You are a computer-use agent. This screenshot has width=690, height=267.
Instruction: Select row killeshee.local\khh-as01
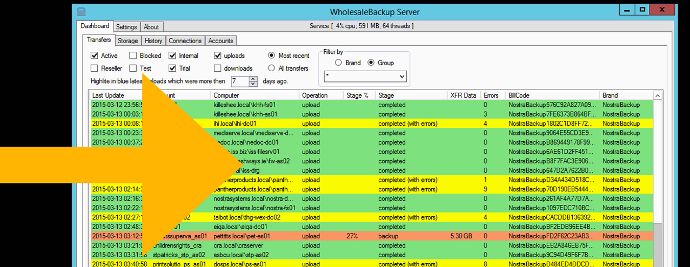tap(371, 114)
